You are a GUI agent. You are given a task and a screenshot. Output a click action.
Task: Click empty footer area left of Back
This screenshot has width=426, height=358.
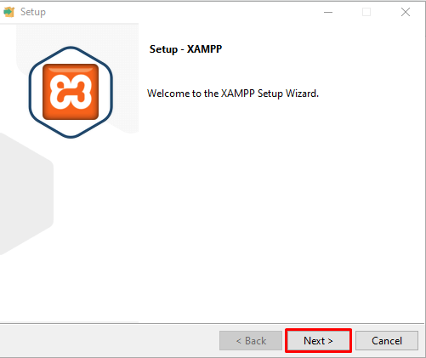(109, 341)
